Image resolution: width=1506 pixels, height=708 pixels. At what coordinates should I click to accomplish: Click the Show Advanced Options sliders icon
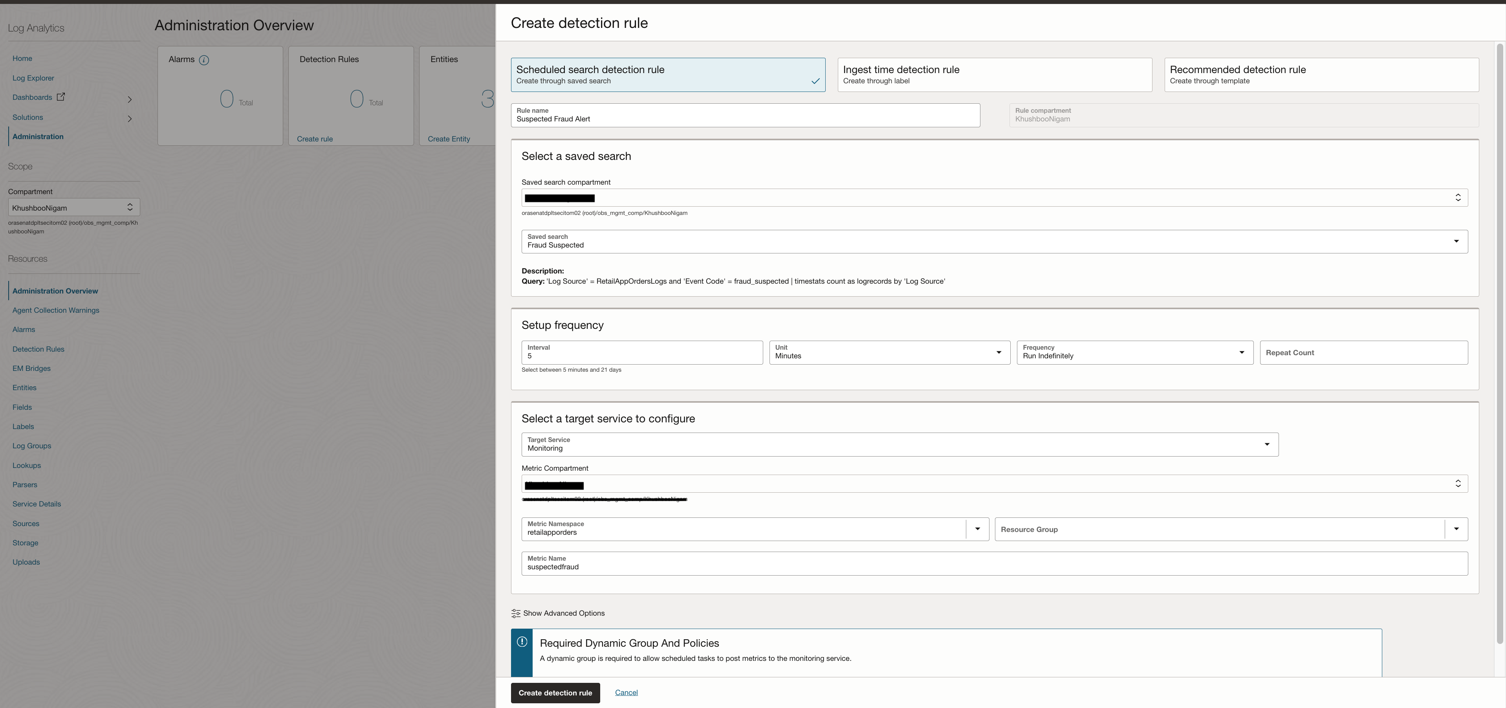tap(516, 613)
